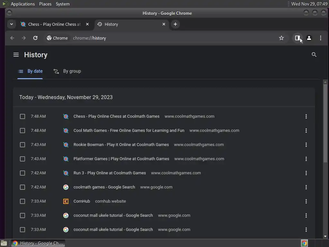Viewport: 329px width, 247px height.
Task: Open the CornHub history link
Action: [x=82, y=201]
